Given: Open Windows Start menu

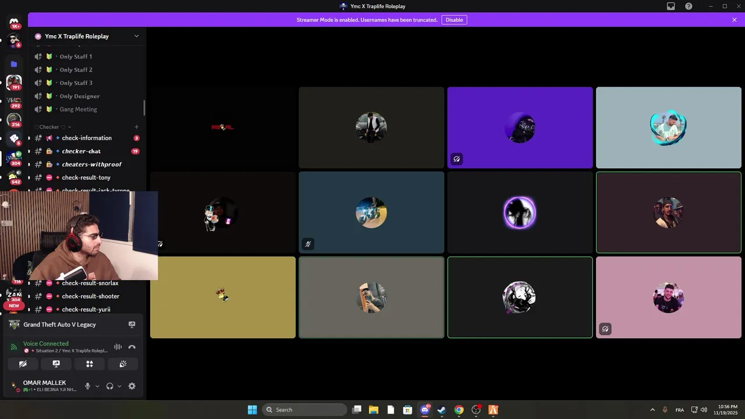Looking at the screenshot, I should coord(252,410).
